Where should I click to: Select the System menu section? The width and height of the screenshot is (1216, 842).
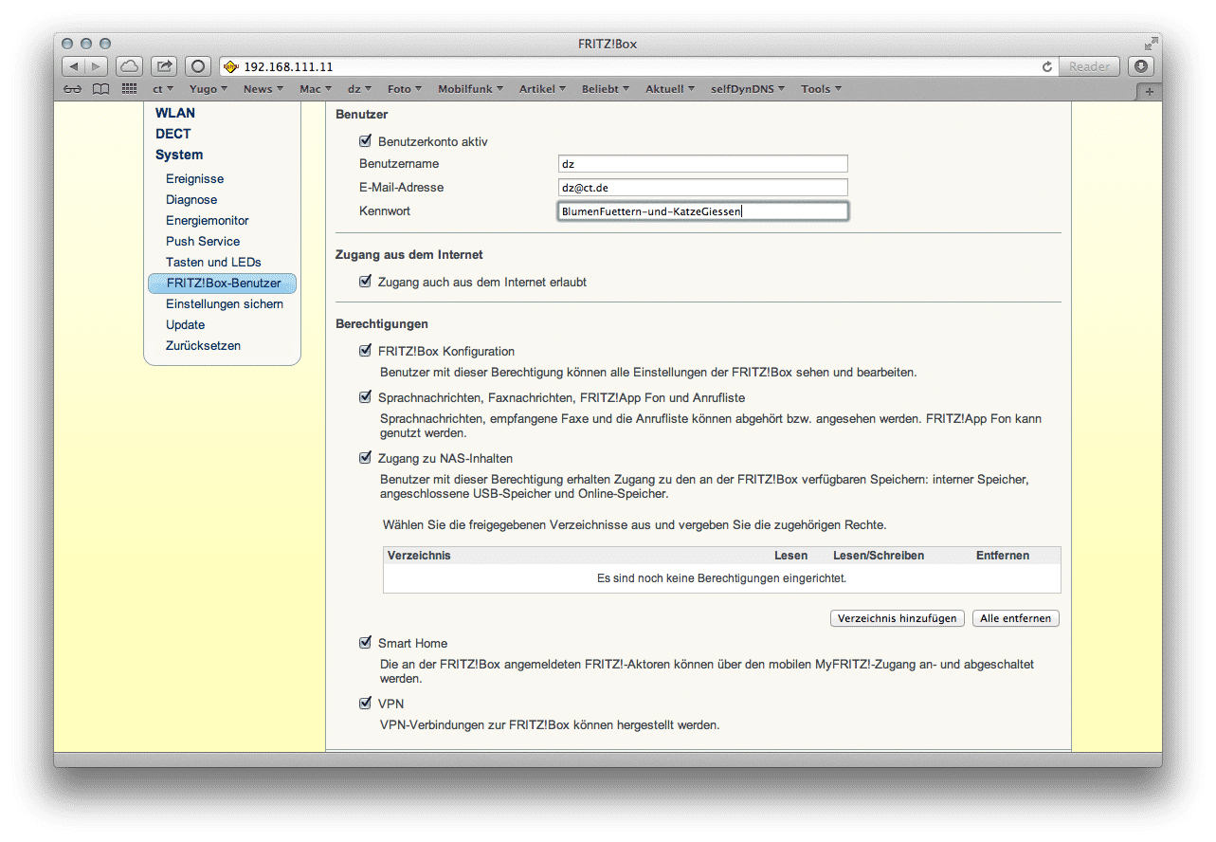click(179, 155)
